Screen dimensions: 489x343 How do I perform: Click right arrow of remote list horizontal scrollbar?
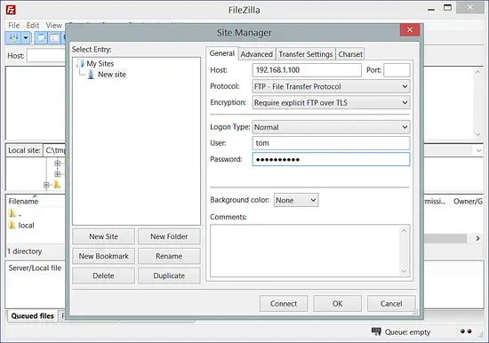pyautogui.click(x=477, y=238)
